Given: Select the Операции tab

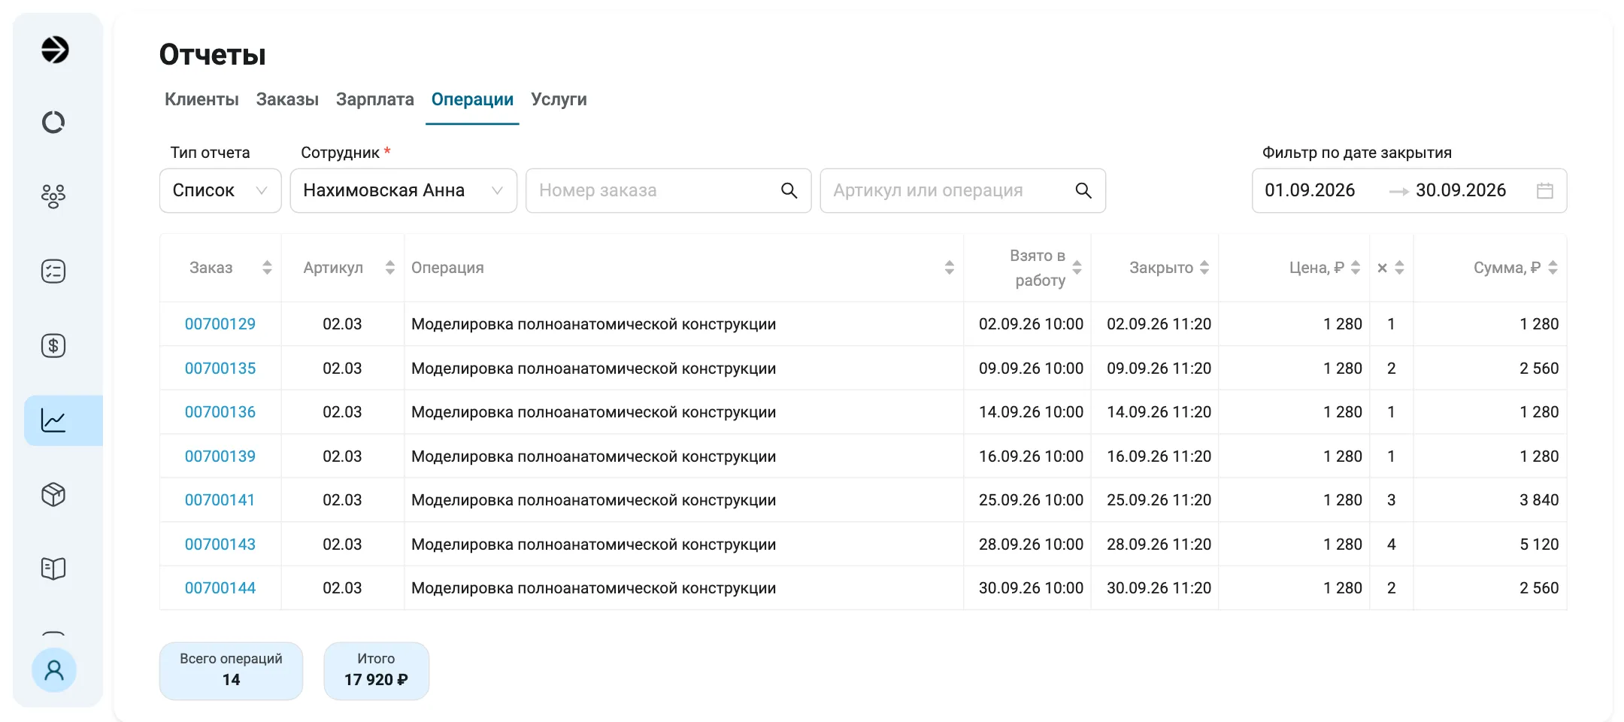Looking at the screenshot, I should coord(472,99).
